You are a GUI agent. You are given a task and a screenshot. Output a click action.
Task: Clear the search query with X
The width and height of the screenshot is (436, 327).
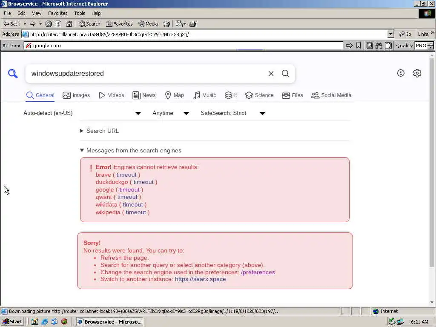271,73
